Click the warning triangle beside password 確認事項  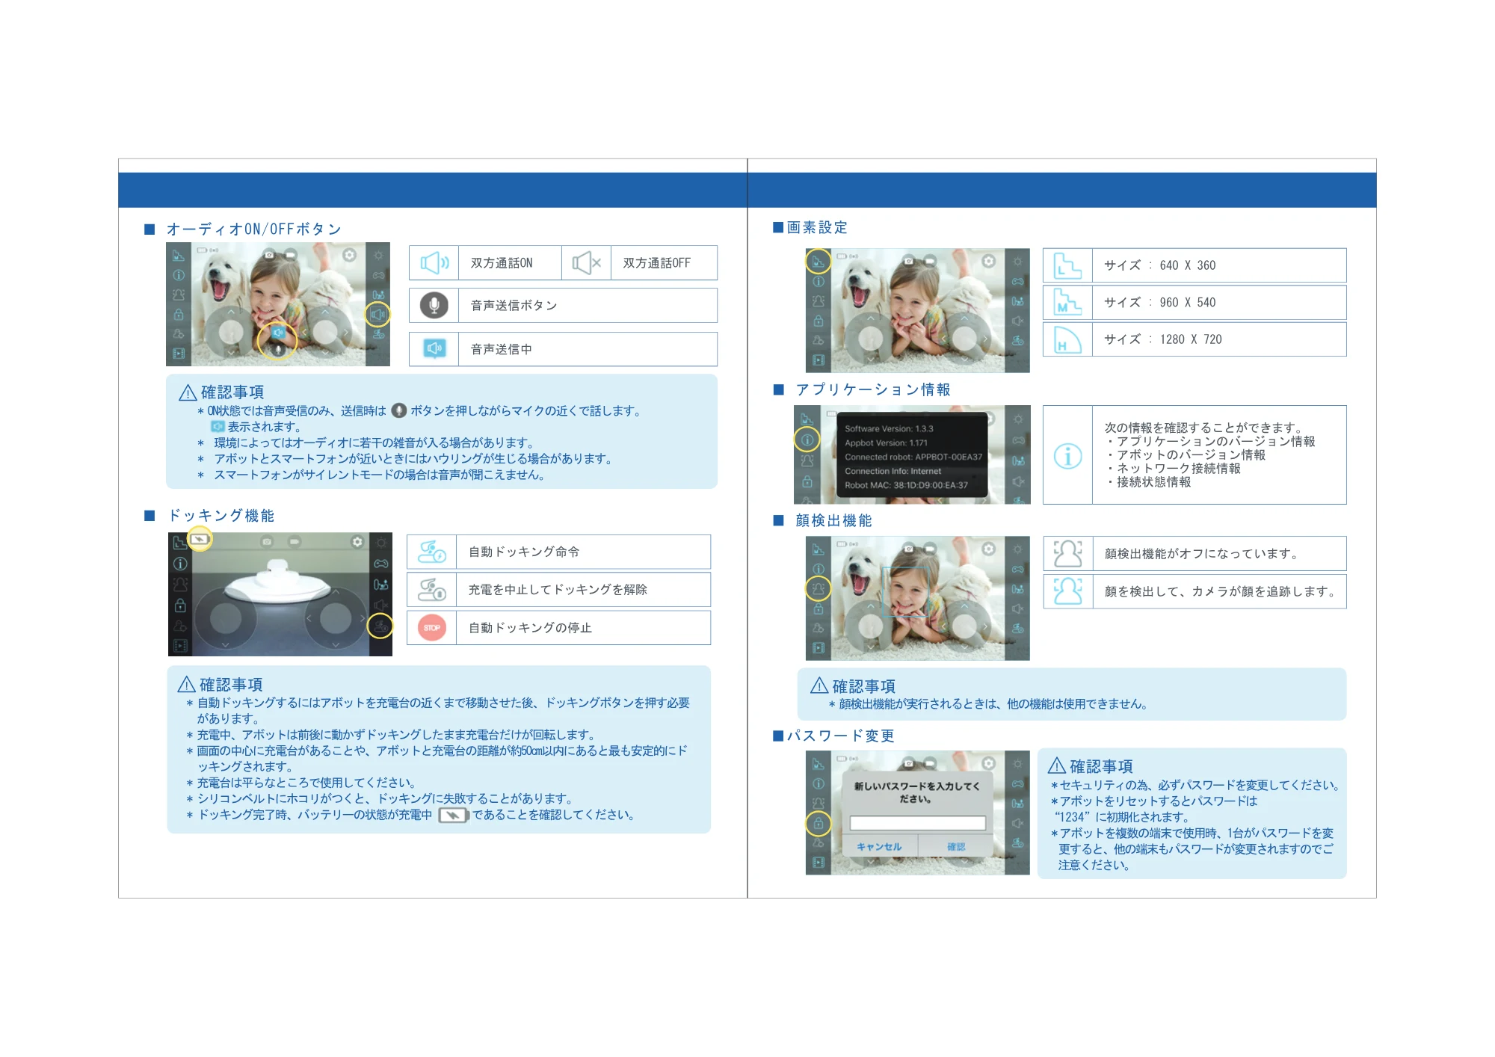[x=1056, y=765]
